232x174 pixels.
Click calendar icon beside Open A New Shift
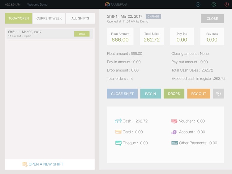pyautogui.click(x=25, y=164)
